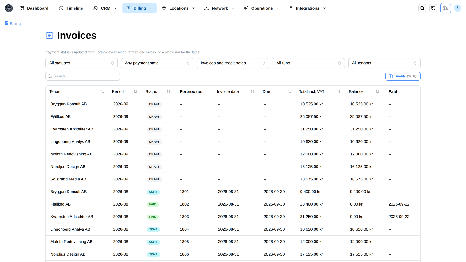Sort table by Invoice date arrows
Viewport: 466px width, 262px height.
[x=253, y=92]
